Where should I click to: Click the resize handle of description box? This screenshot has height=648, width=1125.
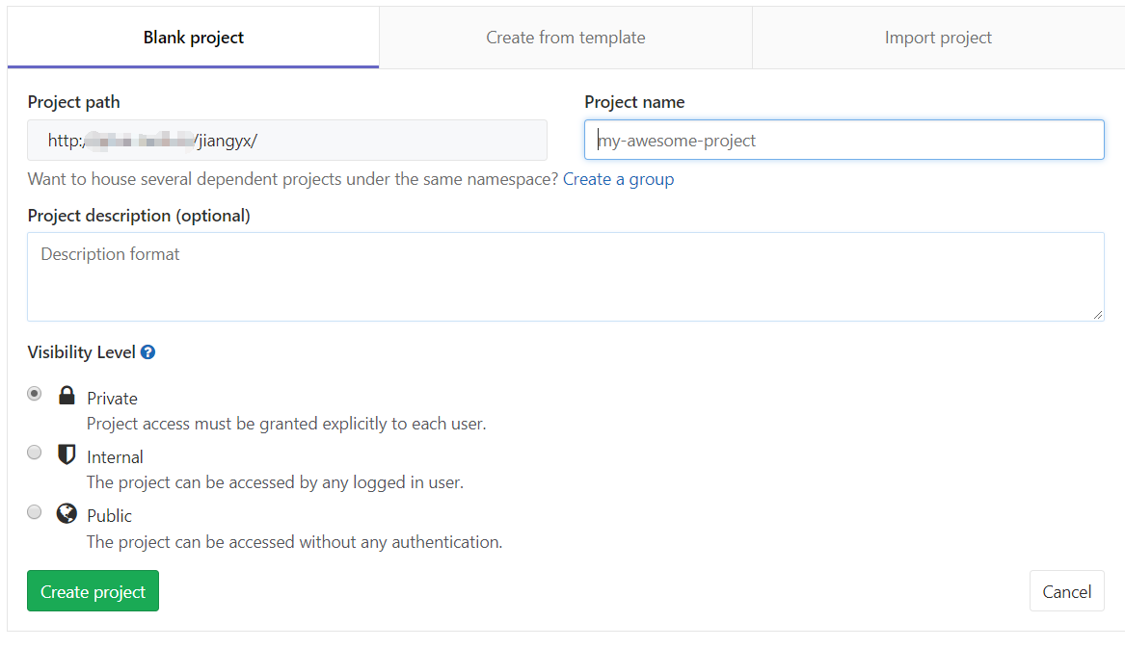pyautogui.click(x=1098, y=315)
